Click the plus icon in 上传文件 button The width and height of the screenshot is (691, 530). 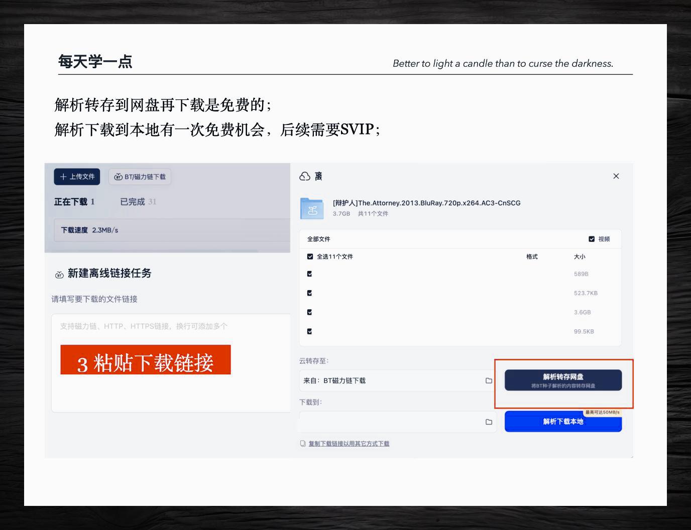pos(63,177)
